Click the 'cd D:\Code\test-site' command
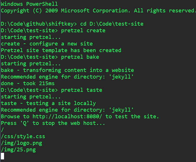196x162 pixels. coord(112,24)
